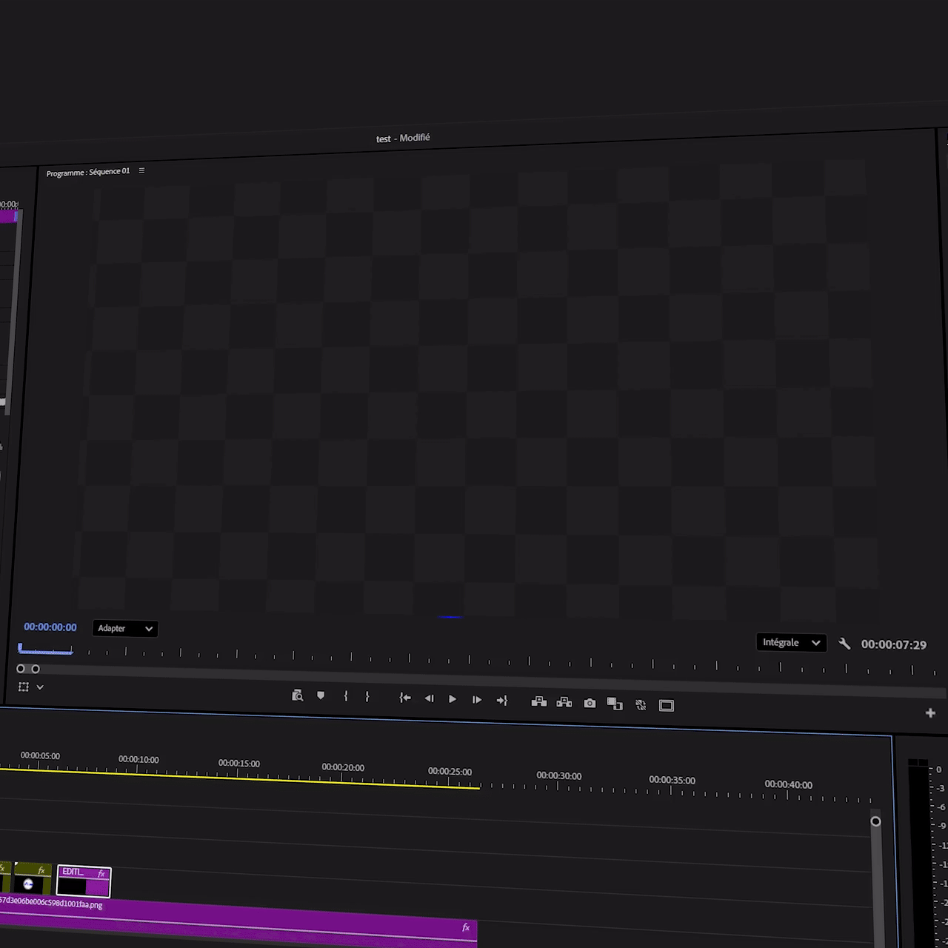This screenshot has width=948, height=948.
Task: Toggle the Comparison View icon
Action: [615, 704]
